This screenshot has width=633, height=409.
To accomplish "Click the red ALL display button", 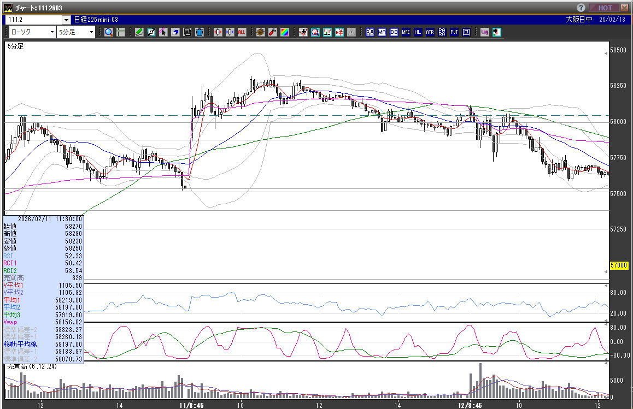I will (x=242, y=32).
